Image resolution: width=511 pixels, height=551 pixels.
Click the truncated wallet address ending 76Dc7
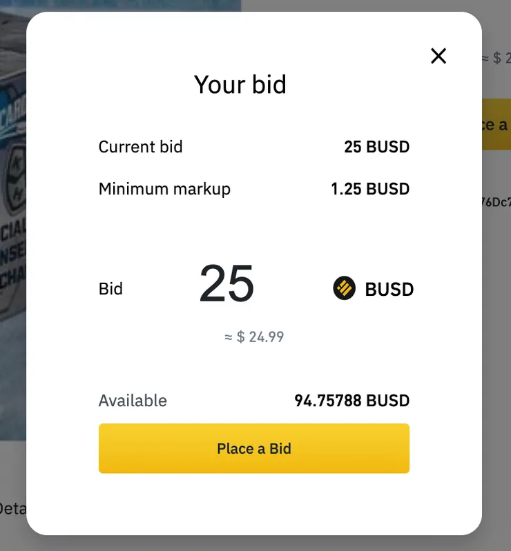point(496,202)
